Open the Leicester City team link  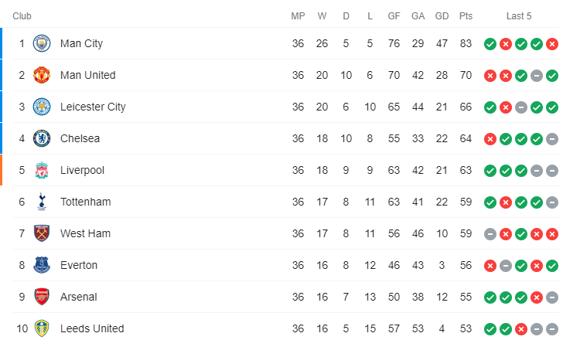[x=93, y=107]
